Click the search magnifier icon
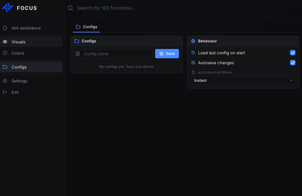302x196 pixels. [x=70, y=8]
